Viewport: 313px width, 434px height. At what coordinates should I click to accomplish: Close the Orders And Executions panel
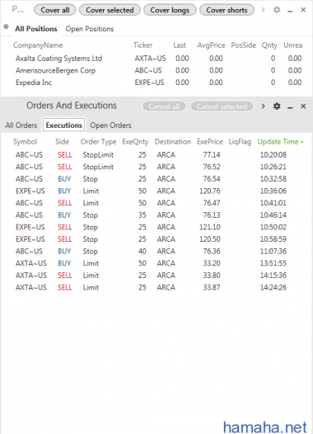[x=303, y=106]
